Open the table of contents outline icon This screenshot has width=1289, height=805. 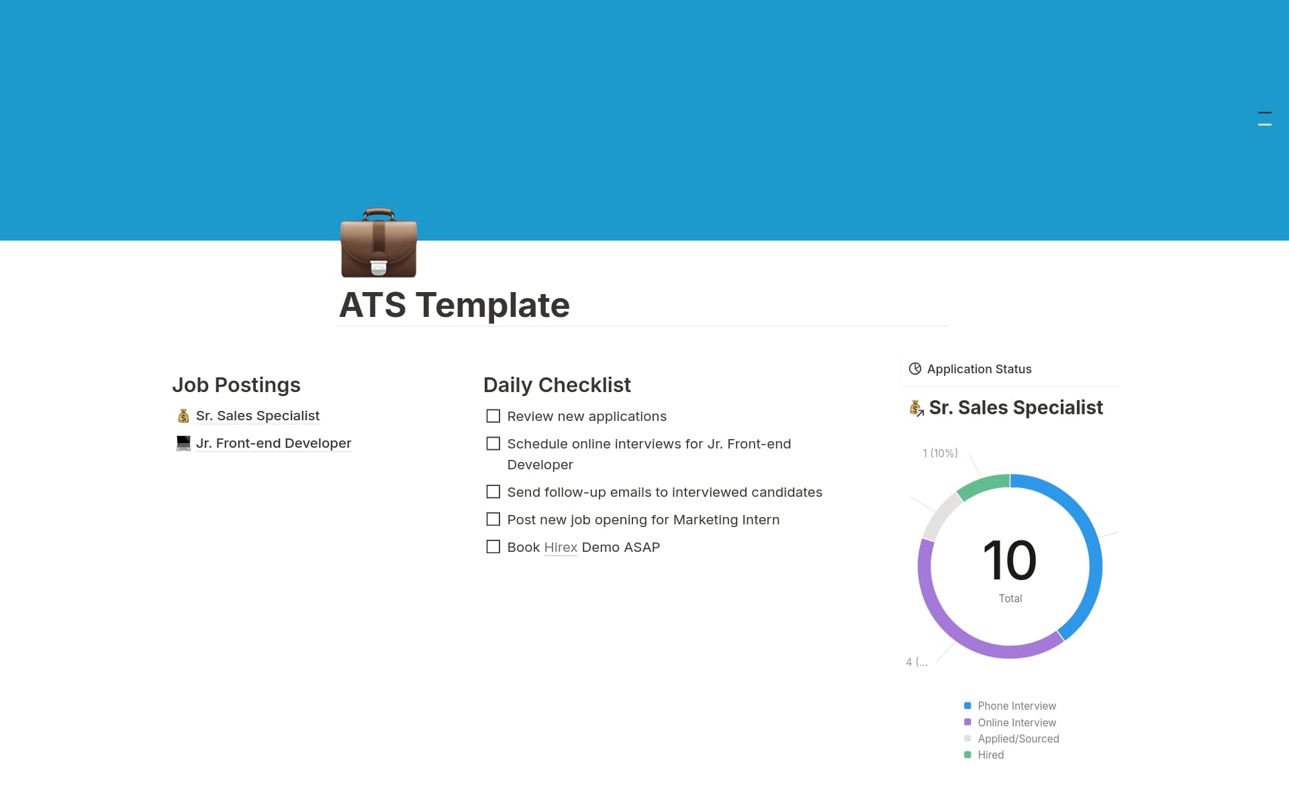click(x=1264, y=119)
